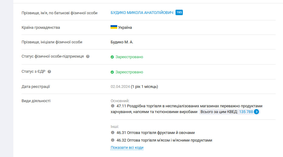
Task: Click the info icon before code 46.32
Action: point(113,140)
